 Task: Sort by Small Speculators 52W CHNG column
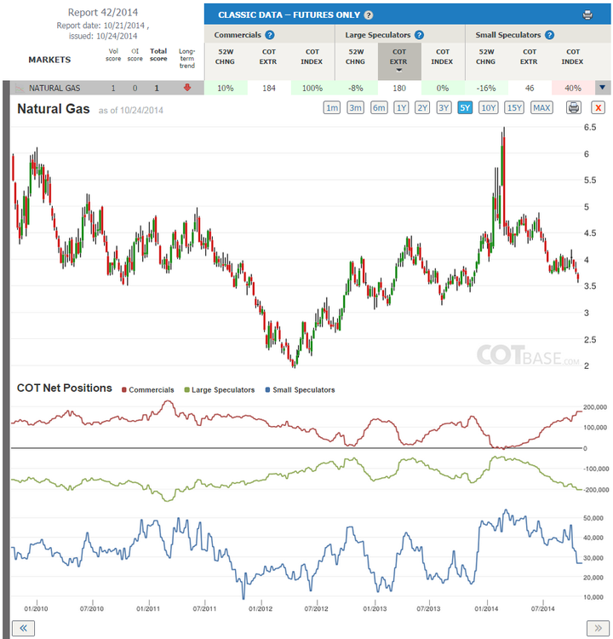(x=486, y=56)
